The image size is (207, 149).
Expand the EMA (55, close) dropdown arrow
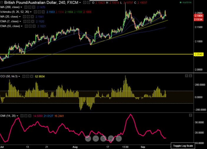coord(22,26)
